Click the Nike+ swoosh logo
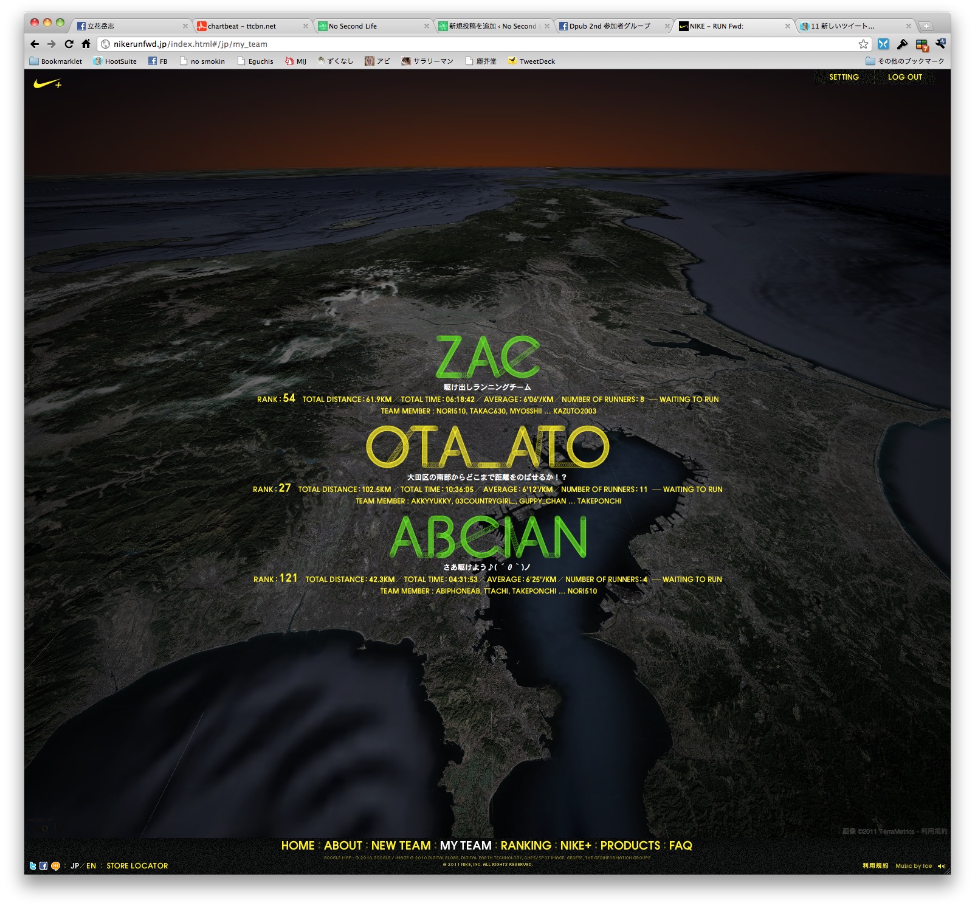The image size is (975, 911). tap(47, 83)
